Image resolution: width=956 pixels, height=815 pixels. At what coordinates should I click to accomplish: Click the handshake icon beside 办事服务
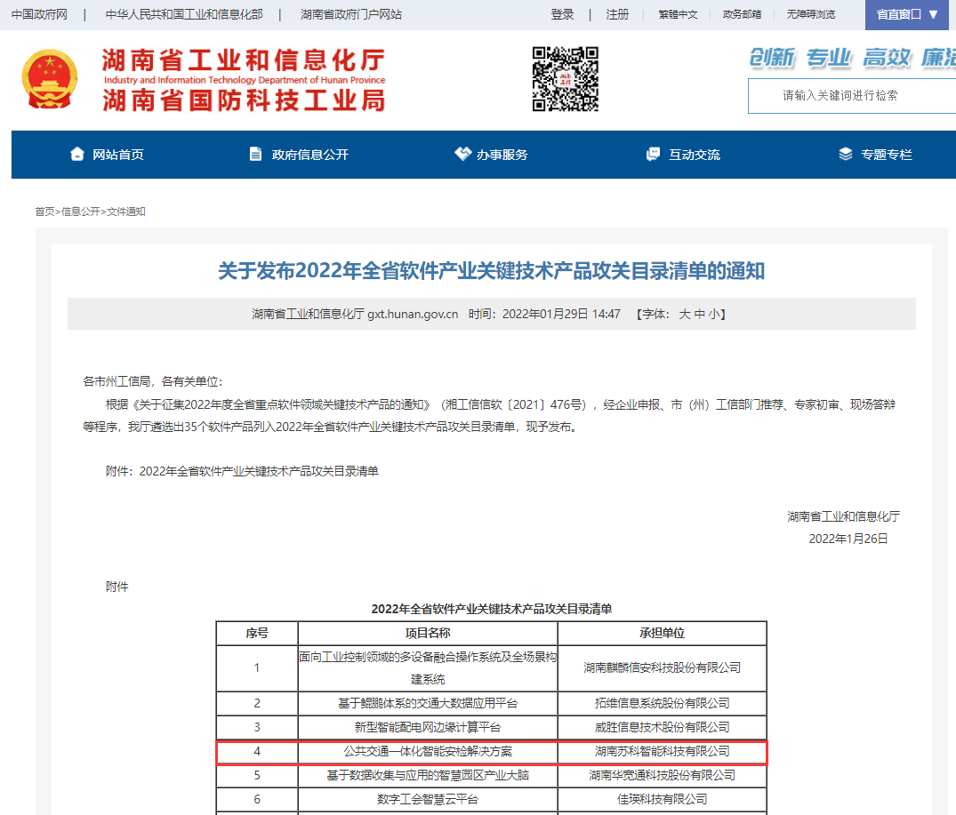(463, 153)
